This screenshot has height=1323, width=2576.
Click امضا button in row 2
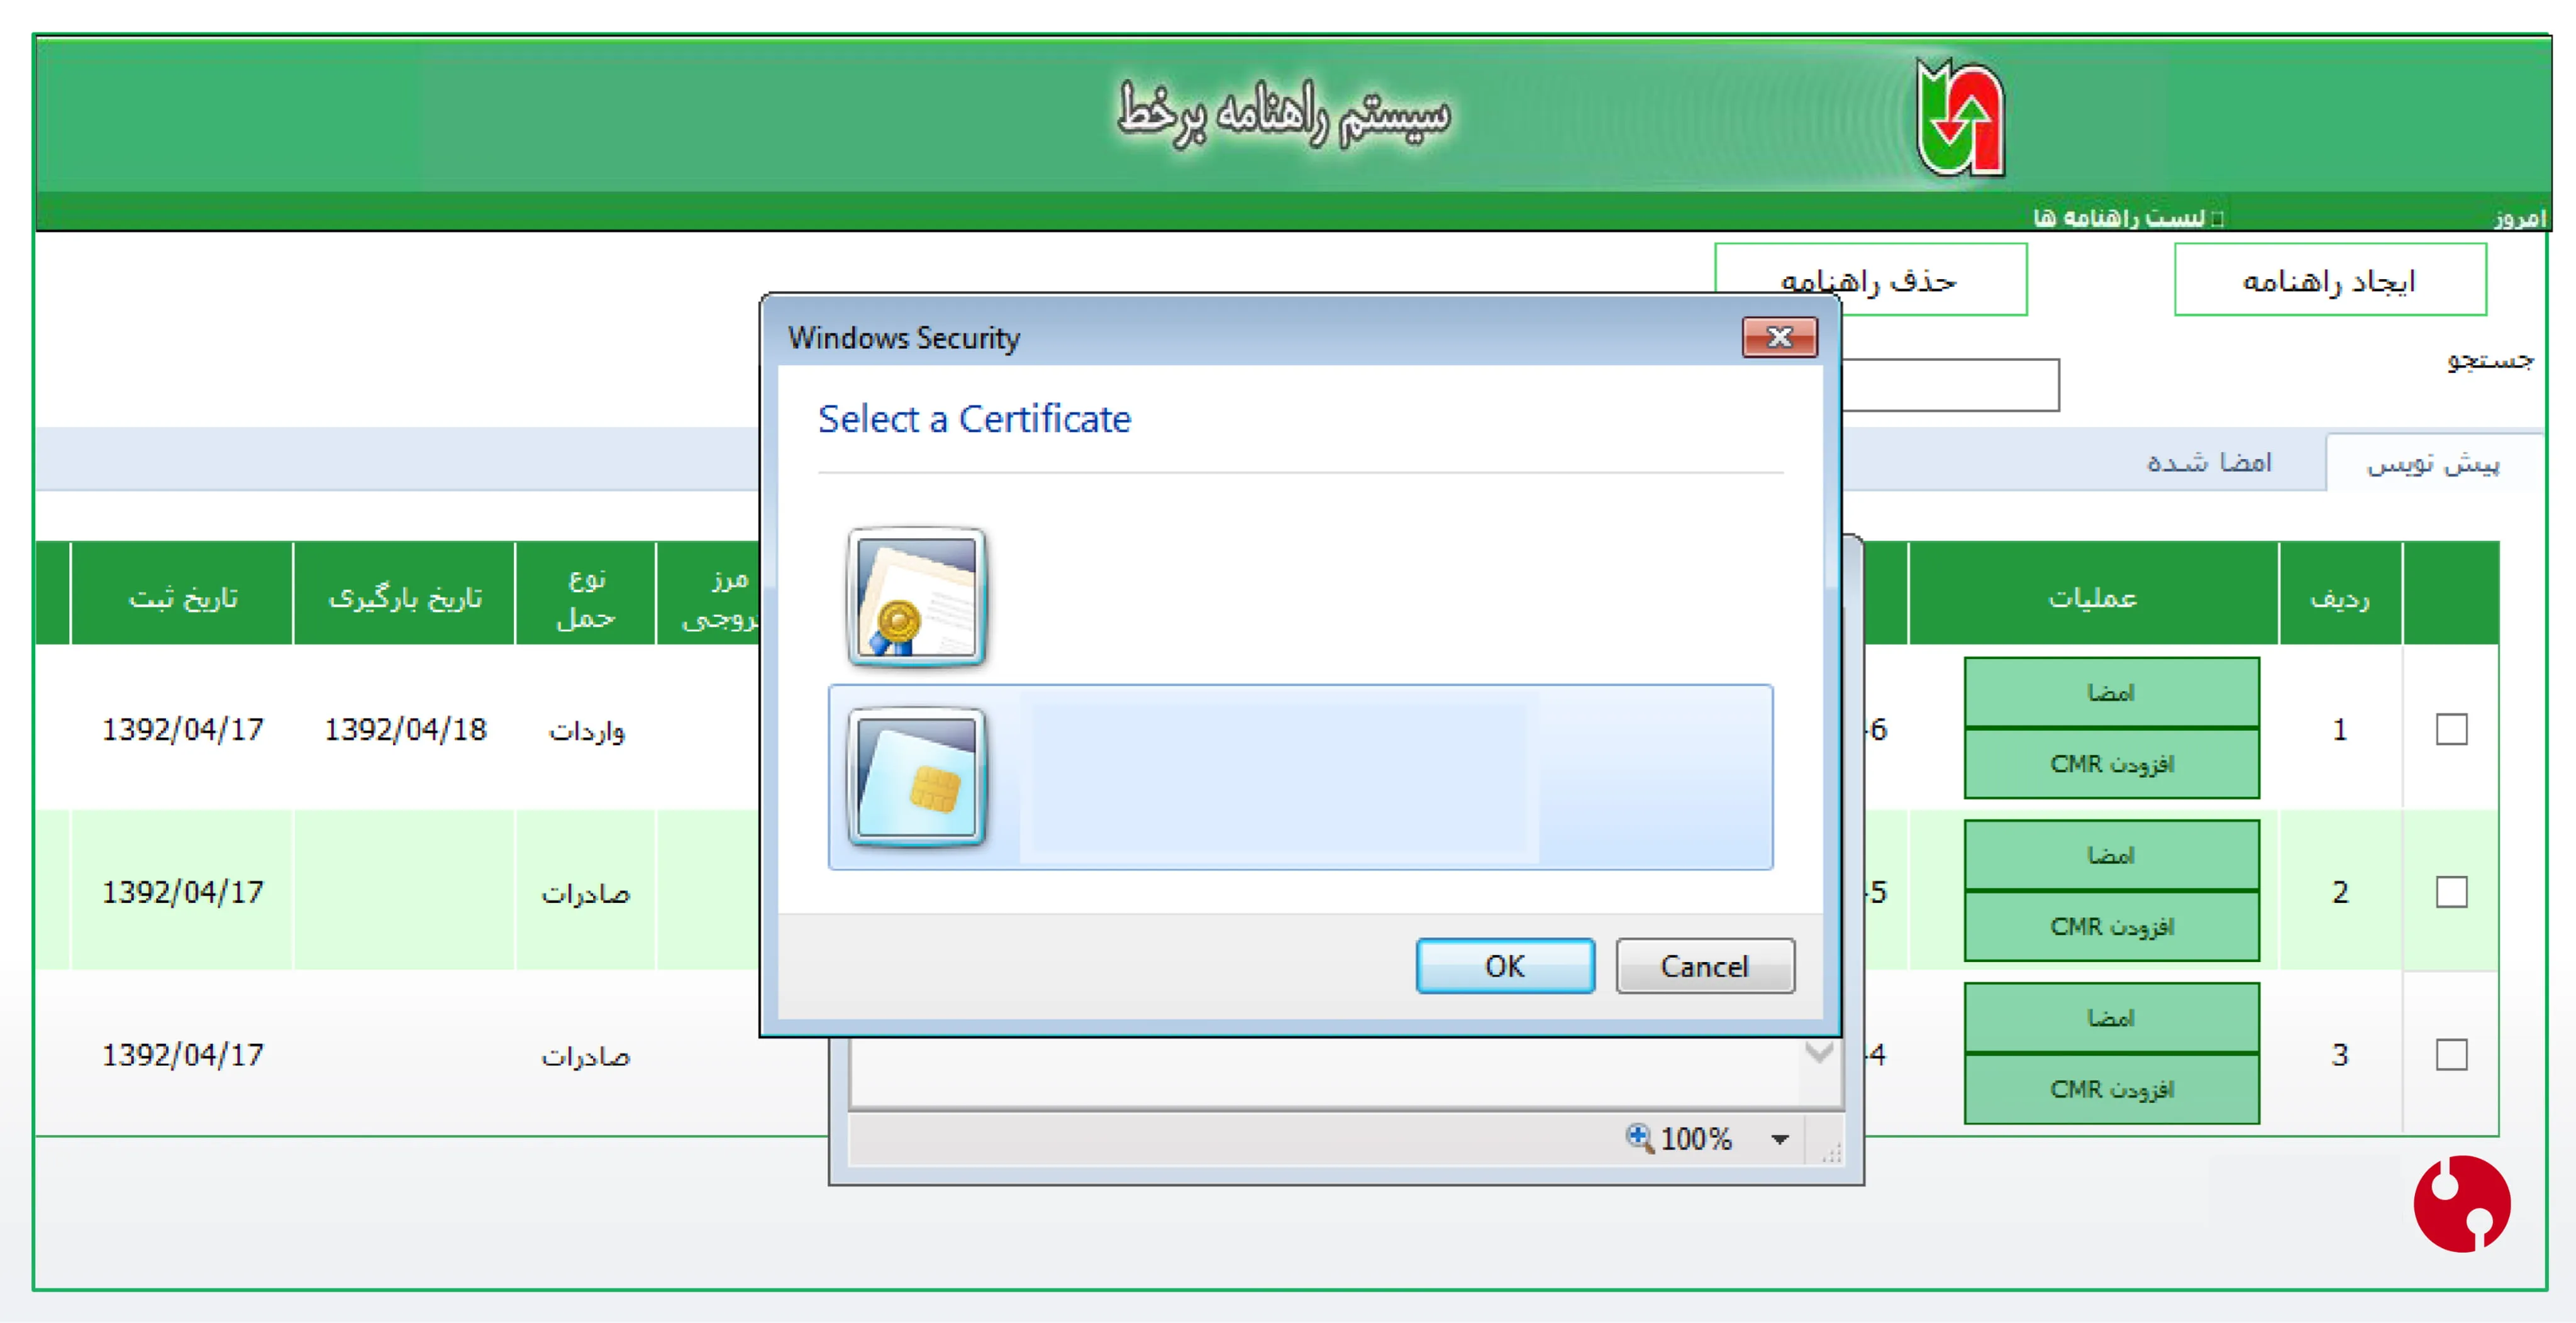click(x=2111, y=855)
